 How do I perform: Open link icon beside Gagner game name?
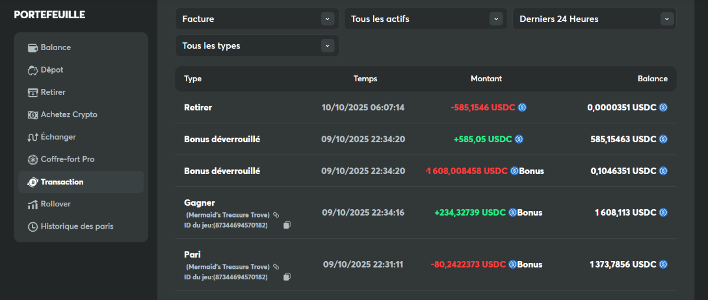pos(276,215)
